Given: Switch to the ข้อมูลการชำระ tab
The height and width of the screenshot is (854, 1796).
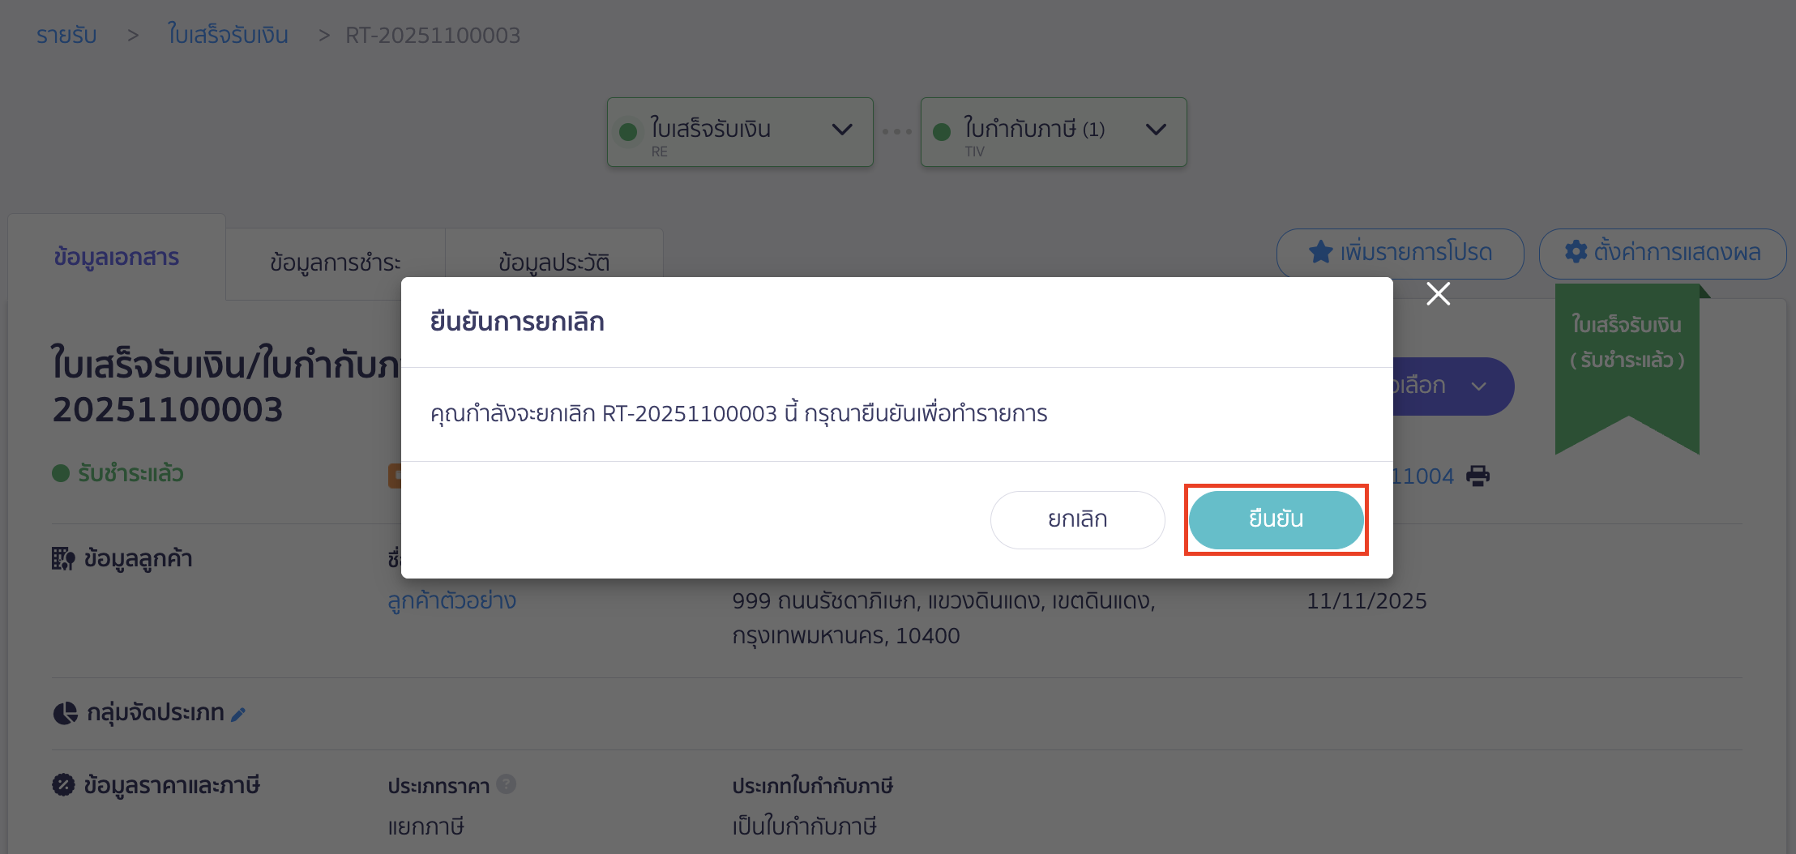Looking at the screenshot, I should [335, 261].
